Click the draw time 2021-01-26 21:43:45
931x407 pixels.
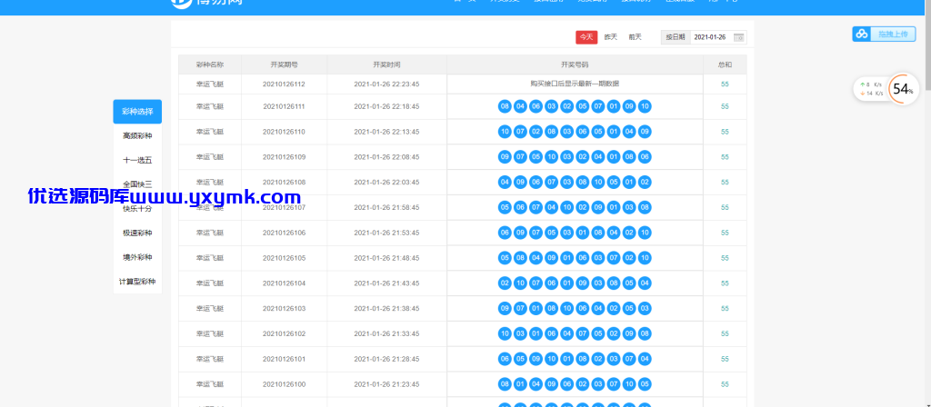coord(386,283)
